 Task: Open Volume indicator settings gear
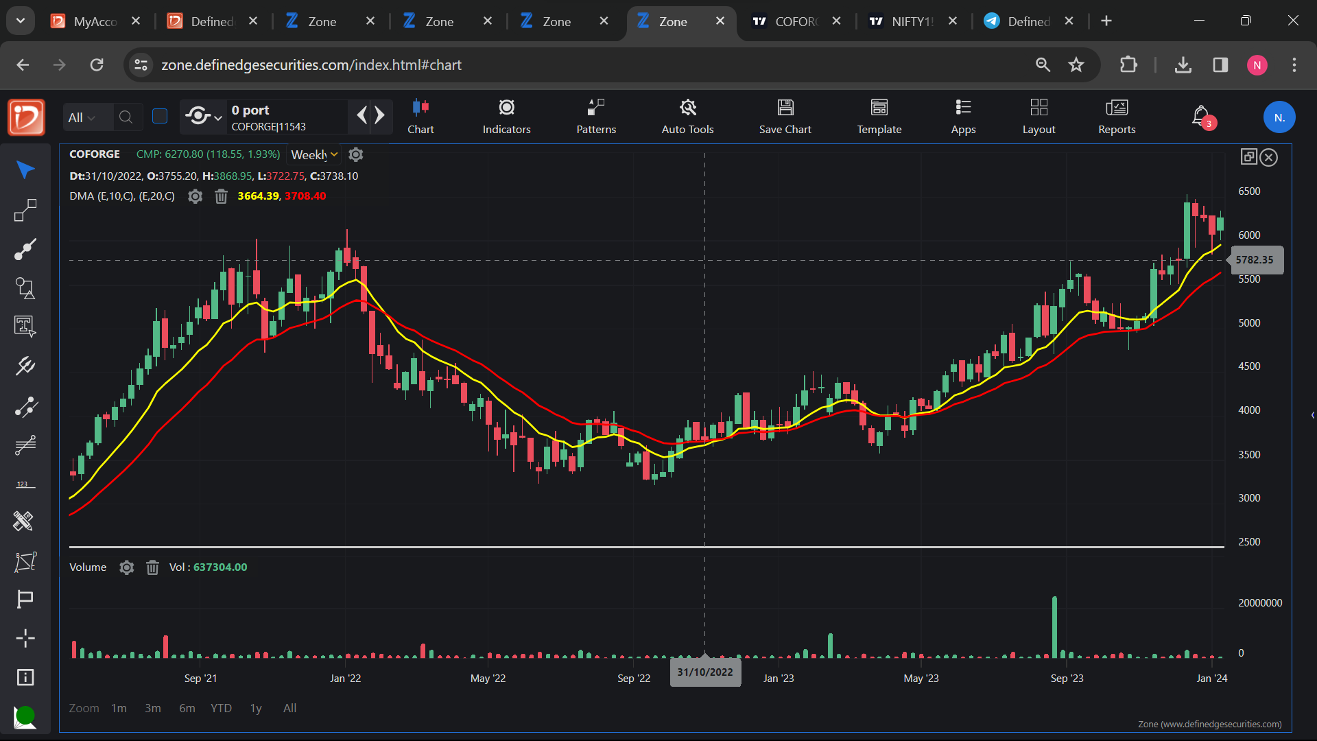tap(126, 567)
